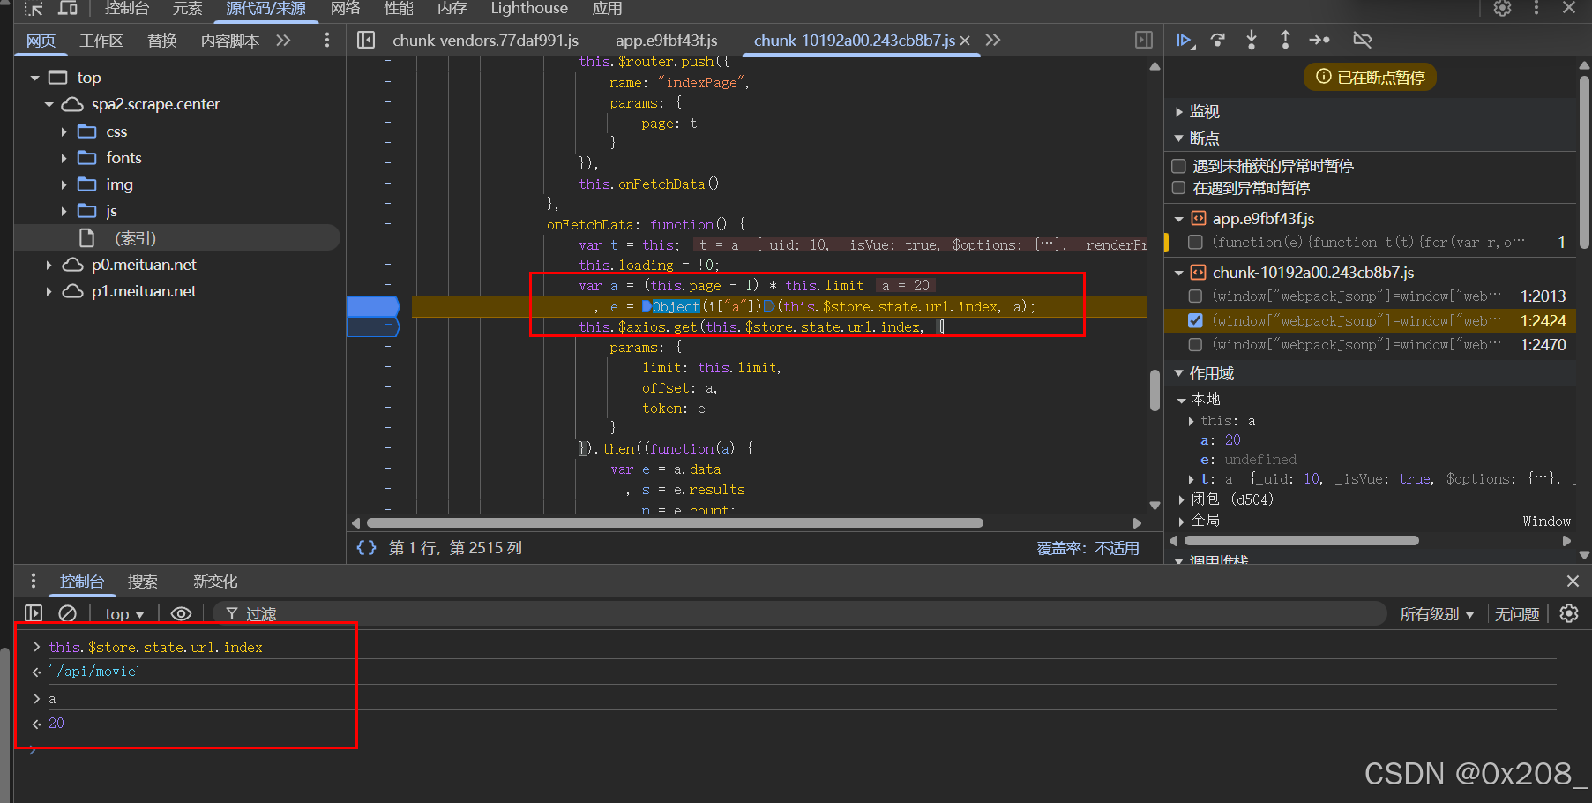Viewport: 1592px width, 803px height.
Task: Enable pause on uncaught exceptions
Action: (x=1178, y=166)
